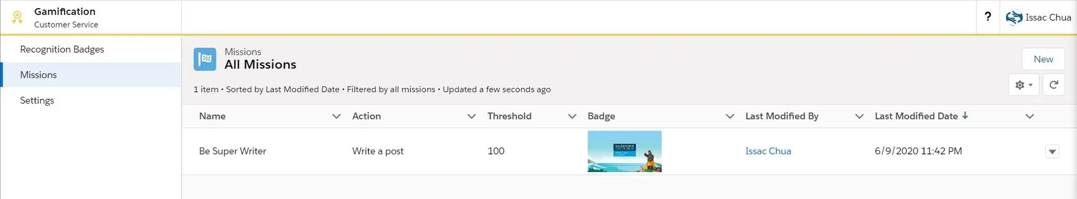
Task: Click the Missions flag object icon
Action: pos(205,59)
